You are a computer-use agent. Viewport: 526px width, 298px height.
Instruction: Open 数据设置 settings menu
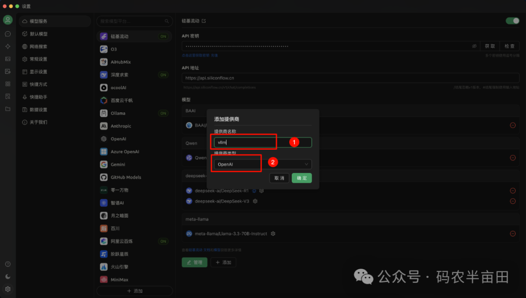[x=55, y=109]
